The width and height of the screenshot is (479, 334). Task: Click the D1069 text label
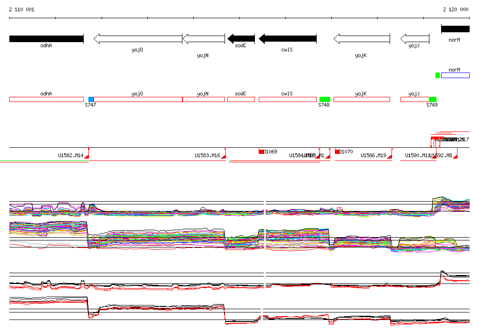(x=270, y=152)
